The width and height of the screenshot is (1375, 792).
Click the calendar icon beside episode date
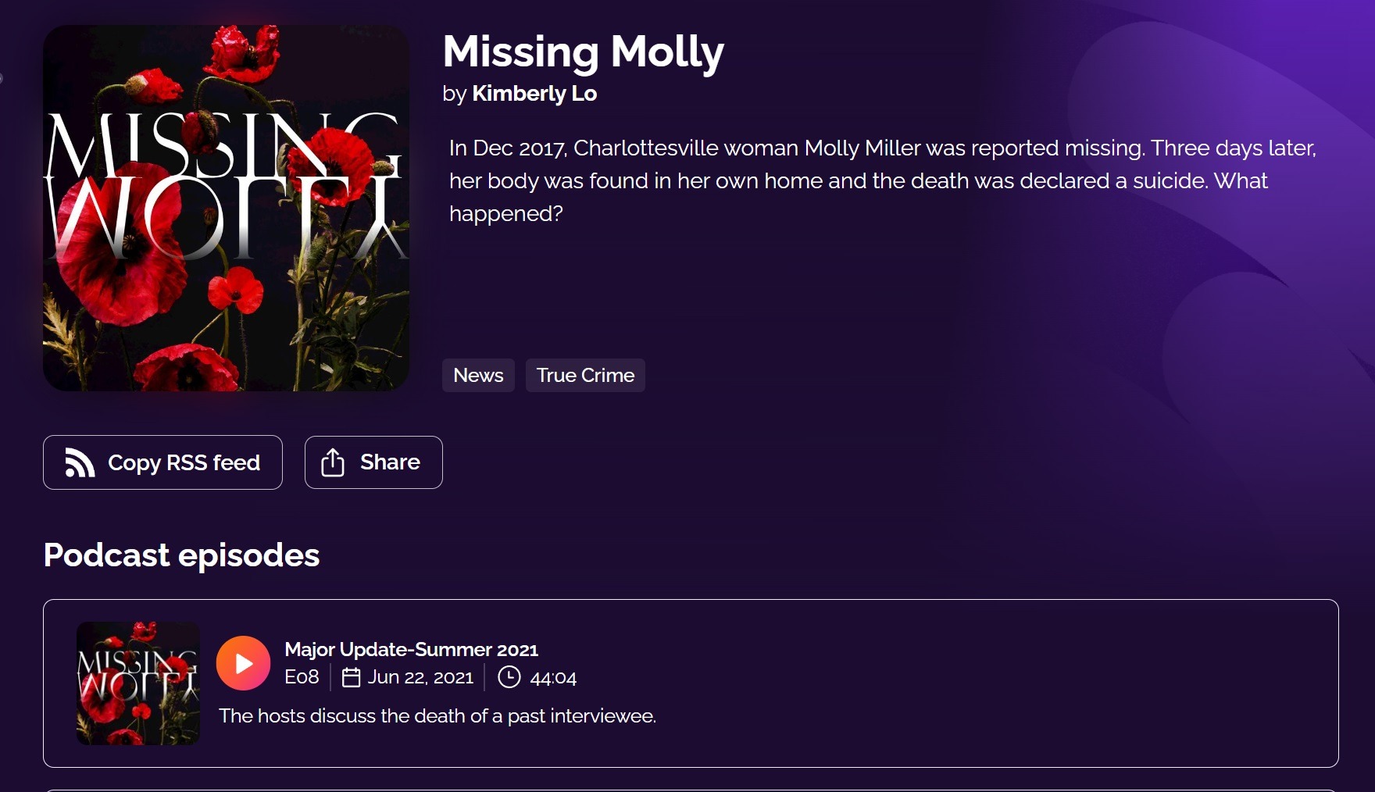(x=352, y=677)
